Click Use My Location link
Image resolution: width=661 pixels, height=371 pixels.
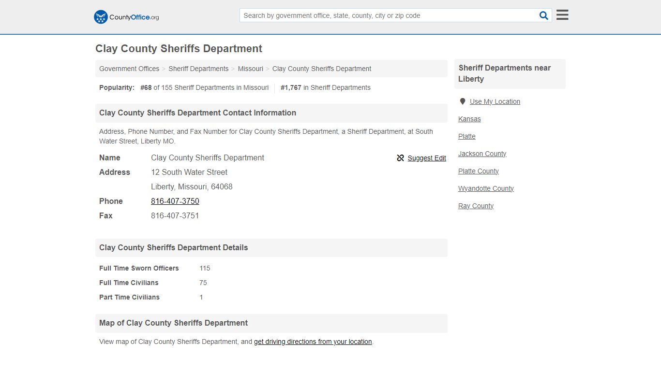tap(495, 101)
